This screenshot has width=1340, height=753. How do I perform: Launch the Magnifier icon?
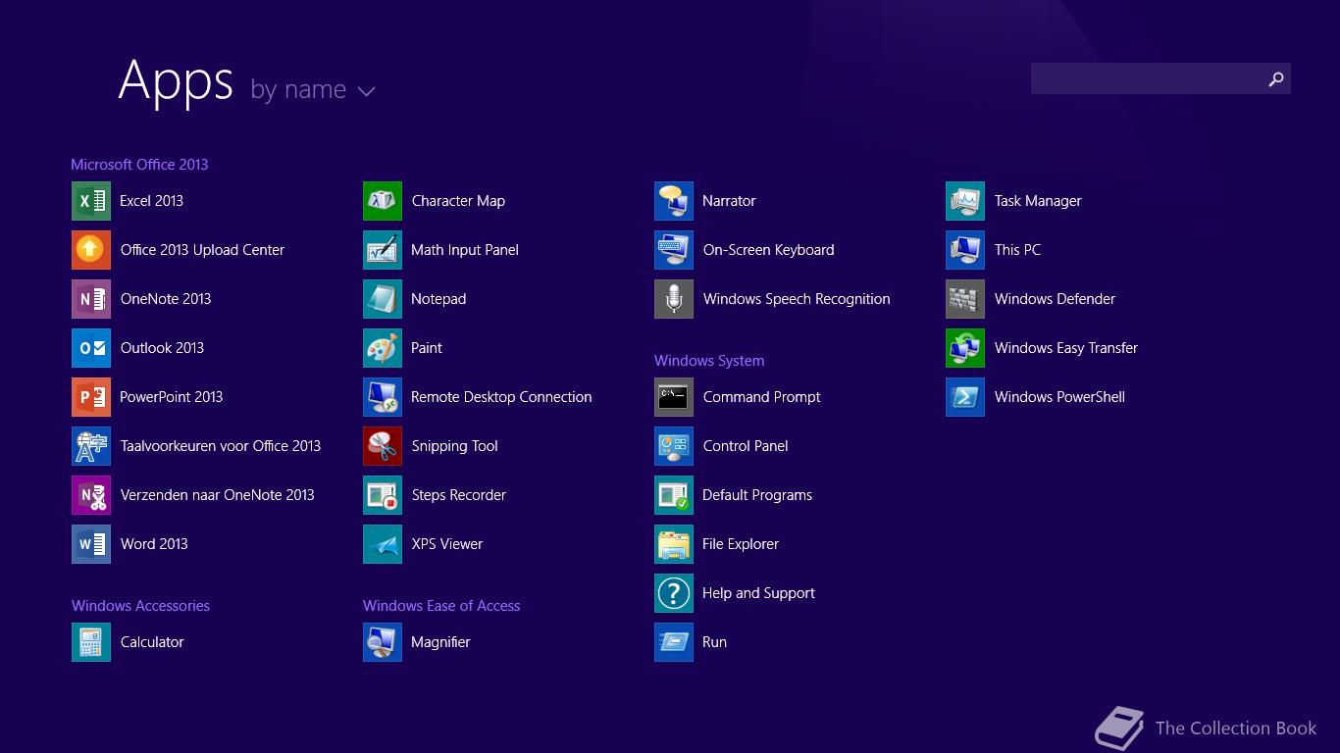pos(383,642)
